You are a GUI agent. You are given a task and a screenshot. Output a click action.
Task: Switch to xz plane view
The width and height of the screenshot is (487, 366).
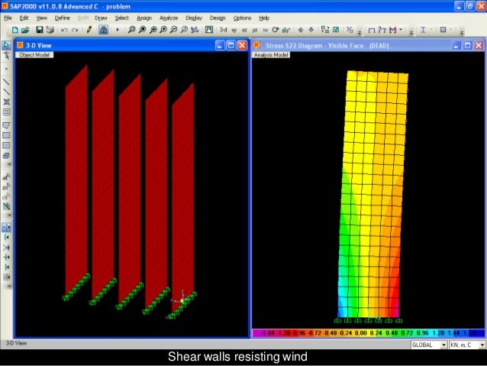coord(244,30)
